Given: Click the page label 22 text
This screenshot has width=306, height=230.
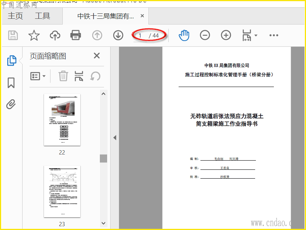Looking at the screenshot, I should point(62,152).
